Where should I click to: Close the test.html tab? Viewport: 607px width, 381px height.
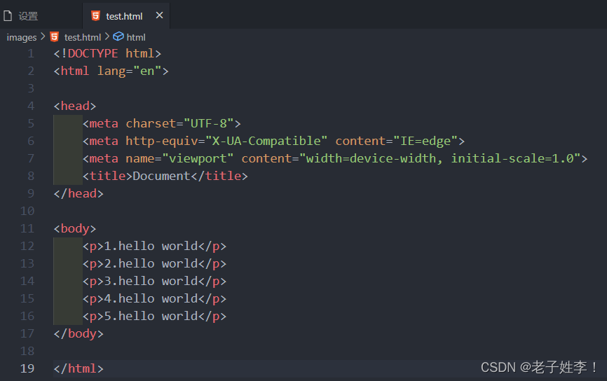click(159, 15)
